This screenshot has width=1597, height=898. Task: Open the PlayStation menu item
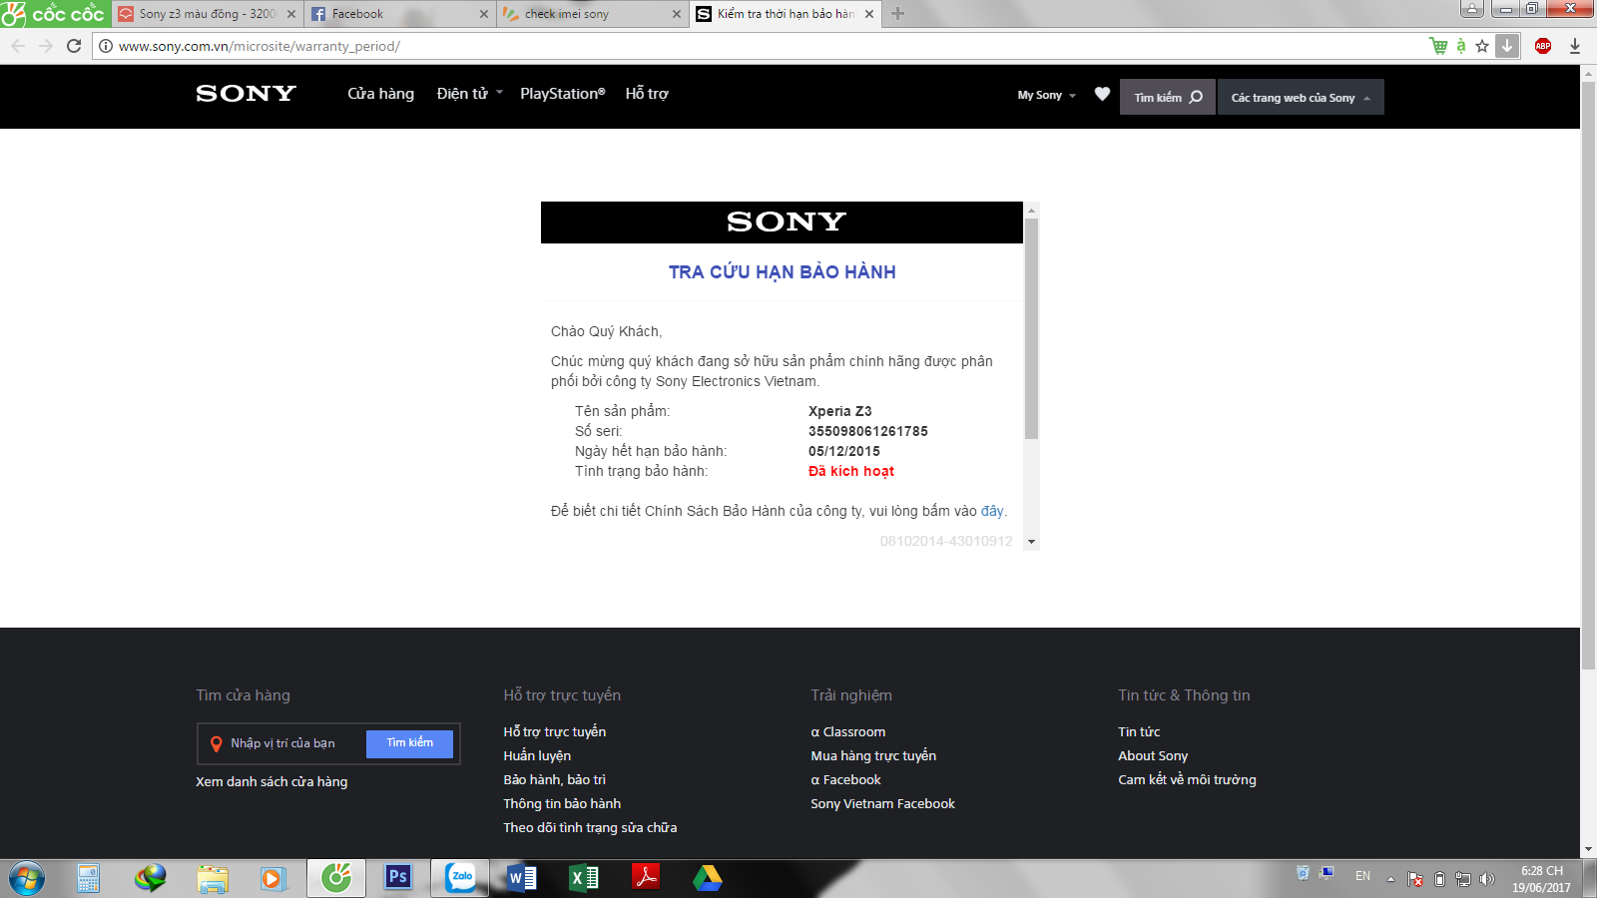click(563, 94)
